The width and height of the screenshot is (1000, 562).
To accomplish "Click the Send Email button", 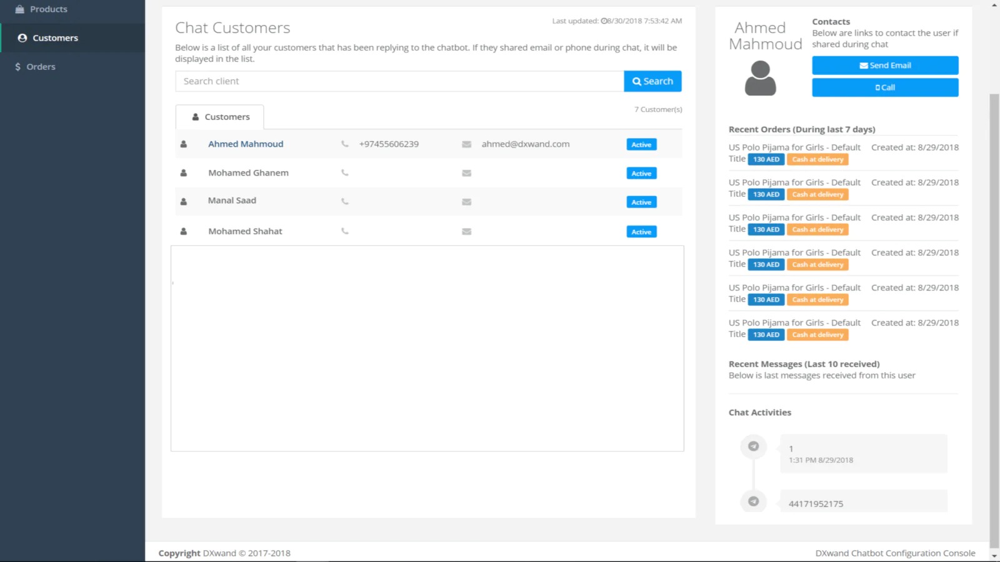I will click(885, 66).
